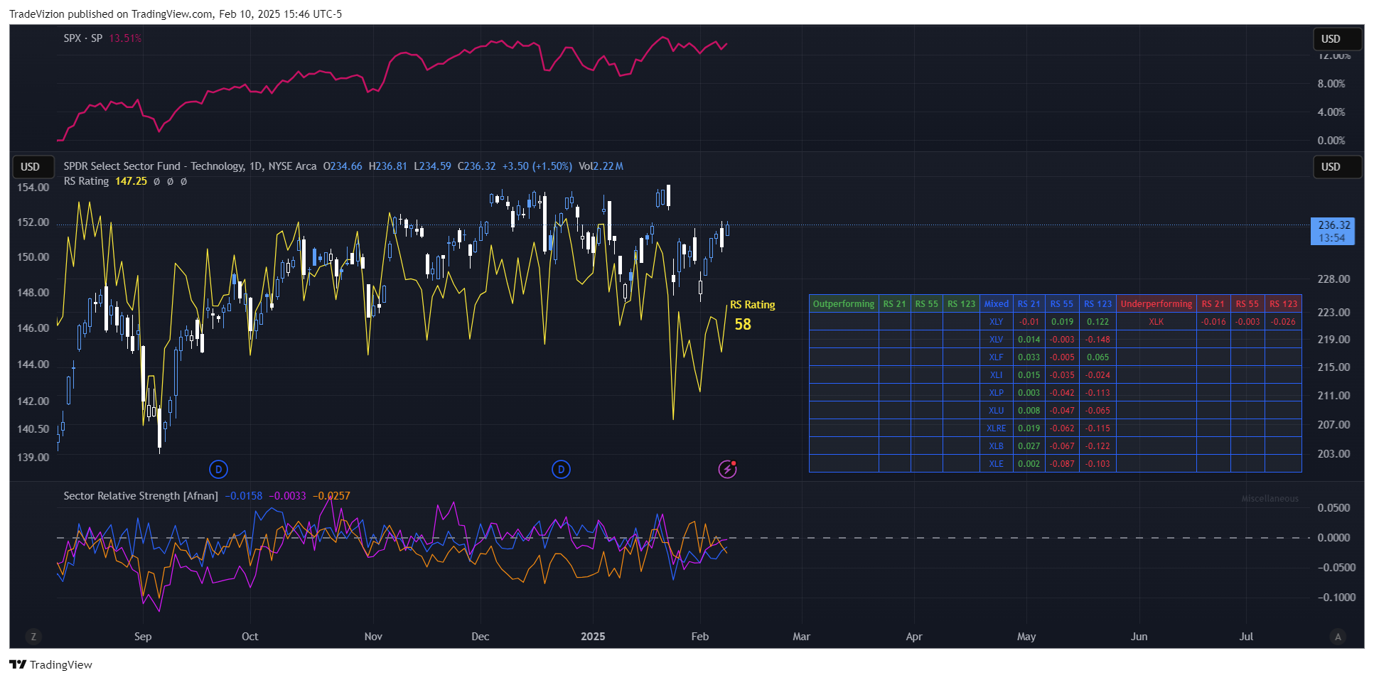1374x680 pixels.
Task: Click the yellow RS Rating 58 label
Action: coord(743,324)
